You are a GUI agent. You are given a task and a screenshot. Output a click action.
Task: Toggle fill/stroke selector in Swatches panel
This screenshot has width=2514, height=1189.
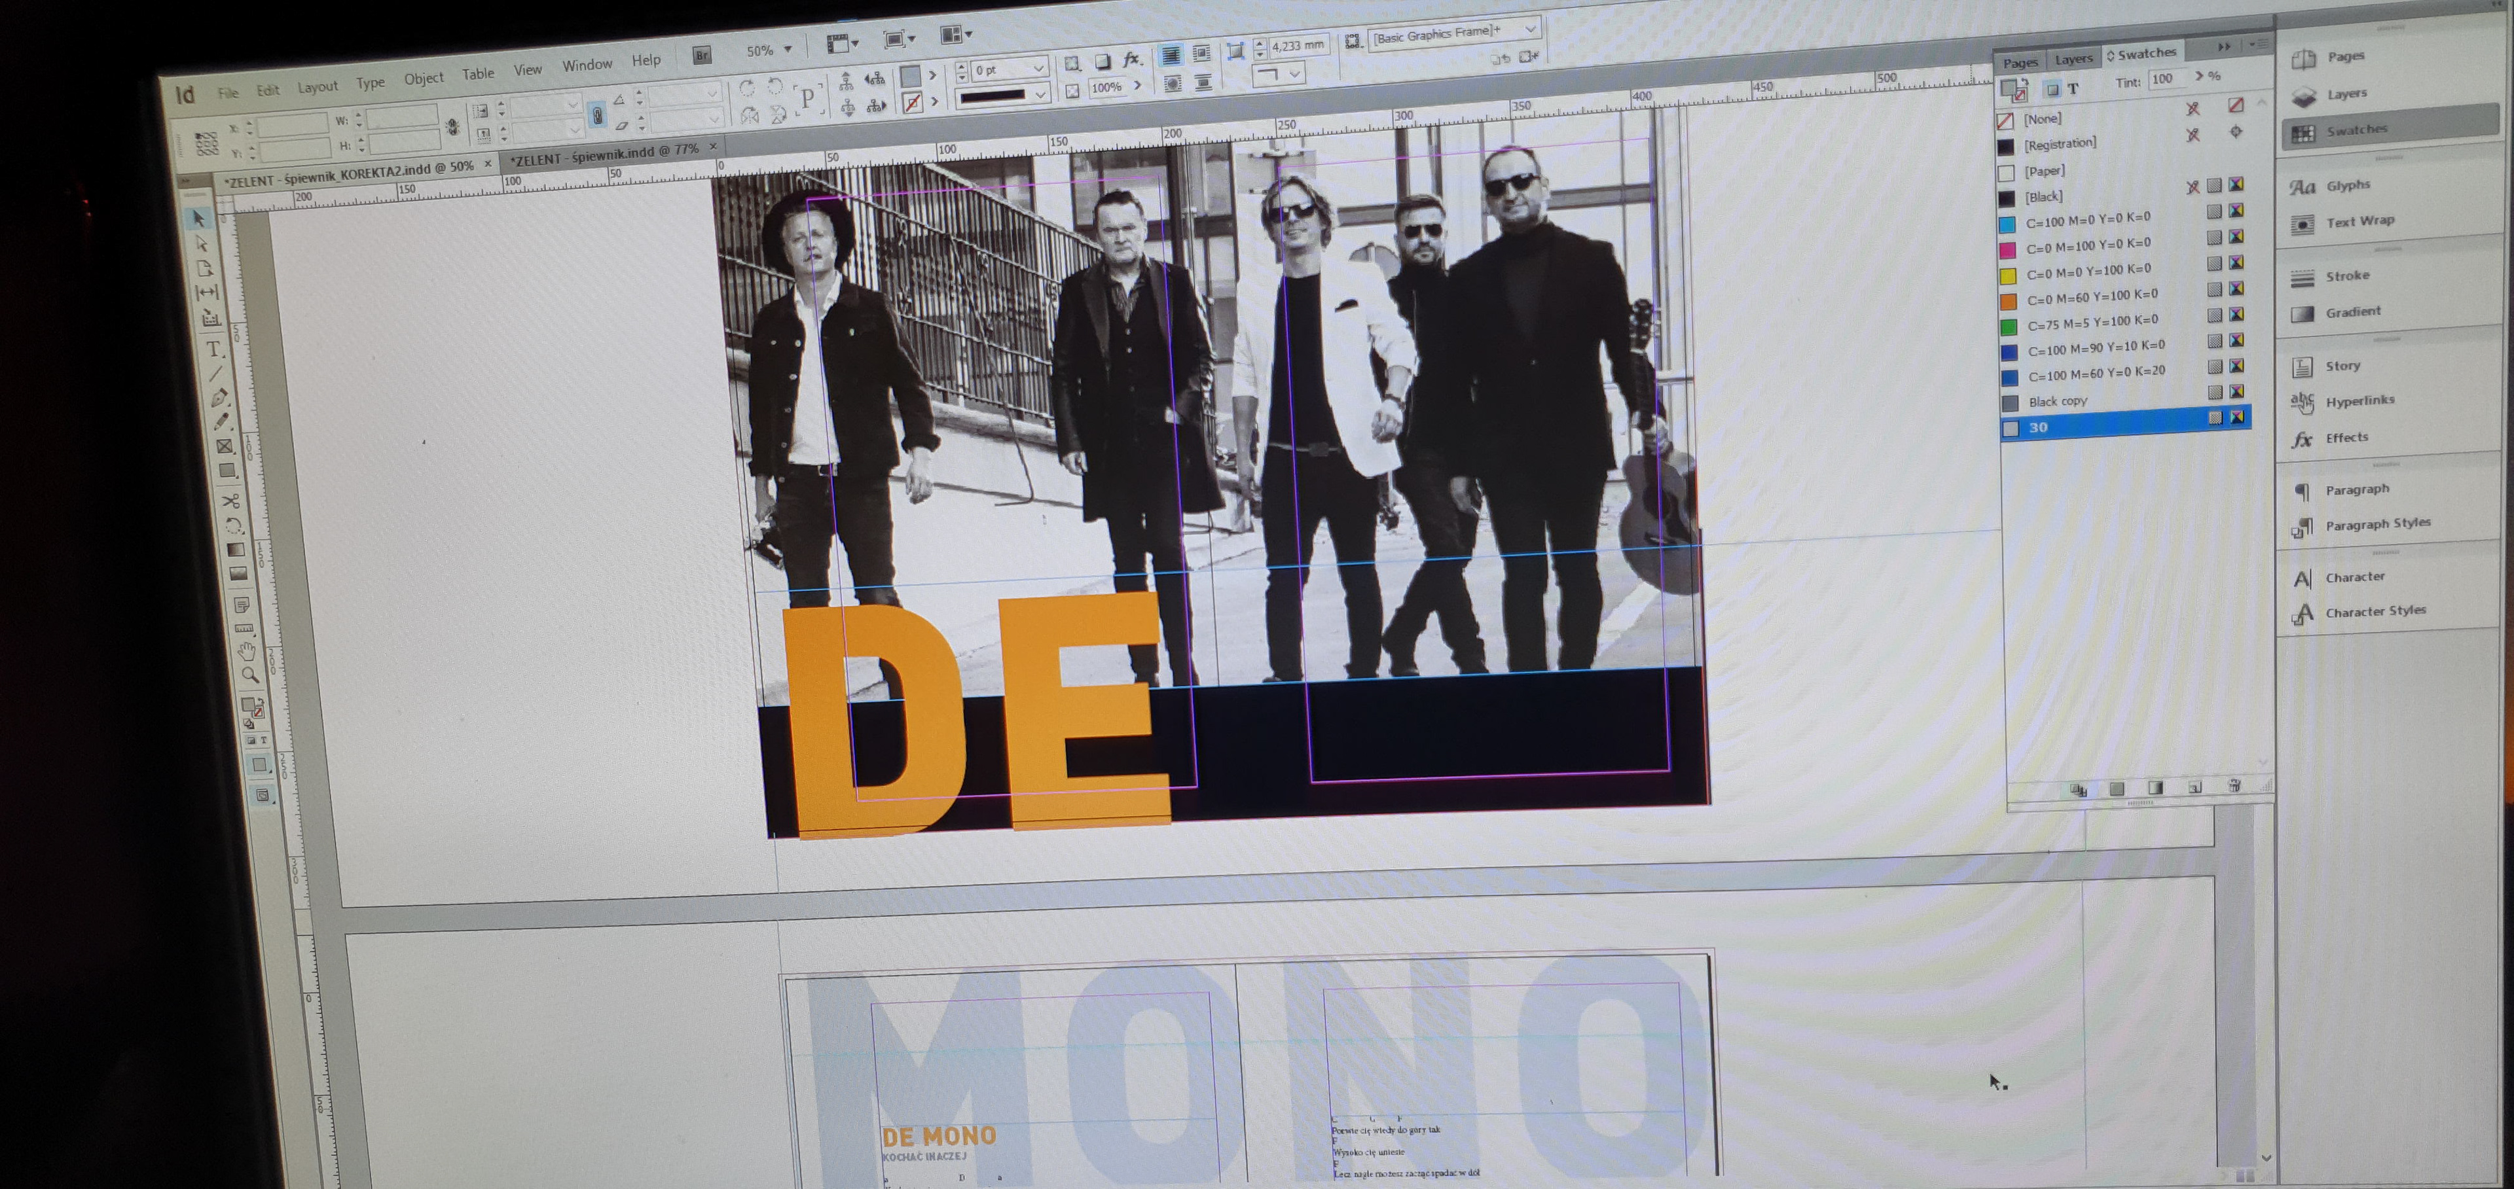2013,91
